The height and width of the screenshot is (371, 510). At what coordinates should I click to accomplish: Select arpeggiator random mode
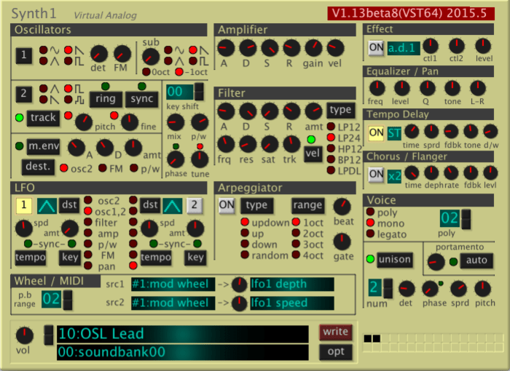coord(245,255)
